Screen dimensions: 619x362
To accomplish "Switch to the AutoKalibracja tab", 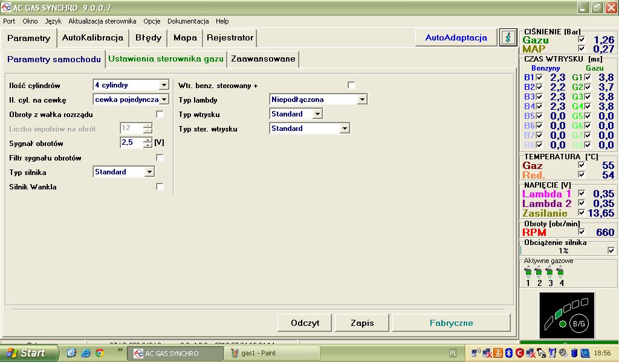I will [92, 37].
